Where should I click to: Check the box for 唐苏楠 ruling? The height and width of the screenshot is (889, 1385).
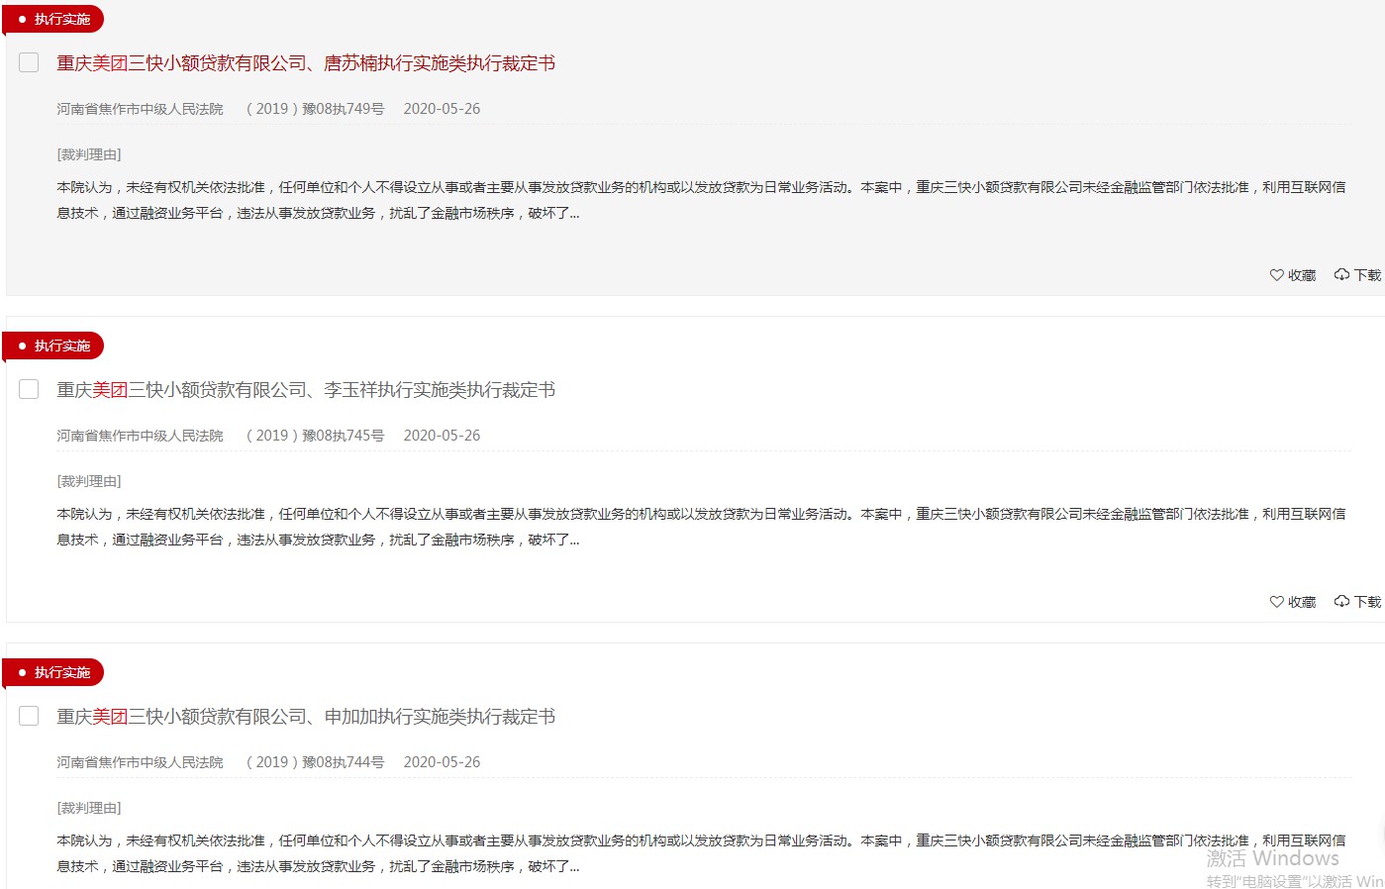pos(29,62)
